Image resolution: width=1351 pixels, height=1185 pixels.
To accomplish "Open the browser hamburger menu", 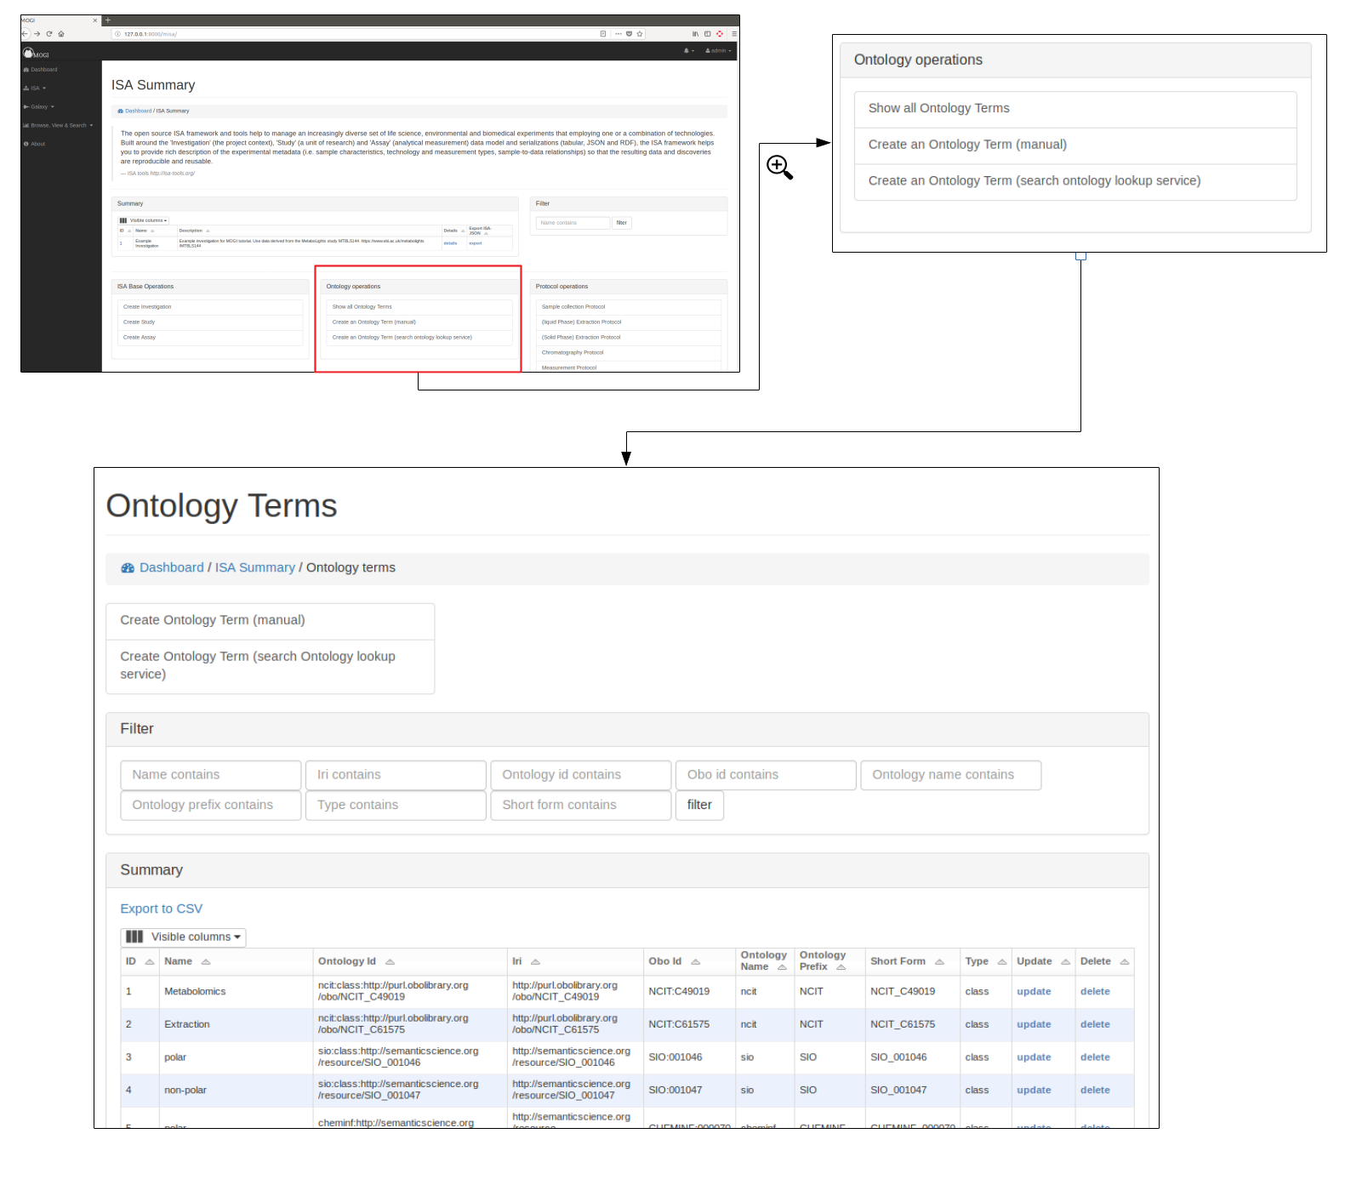I will coord(734,34).
